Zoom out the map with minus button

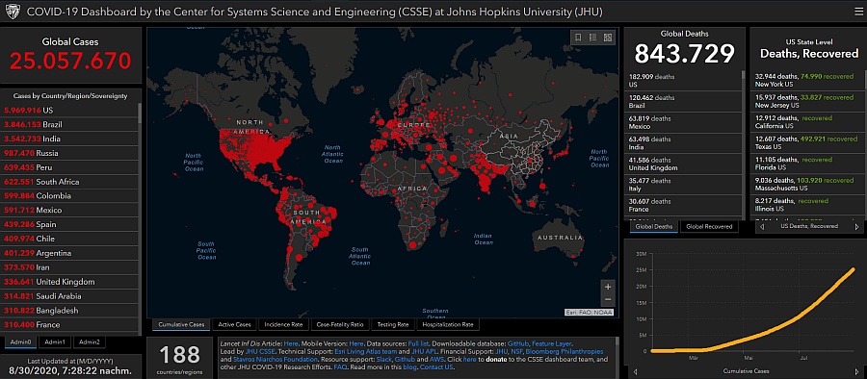pos(608,299)
